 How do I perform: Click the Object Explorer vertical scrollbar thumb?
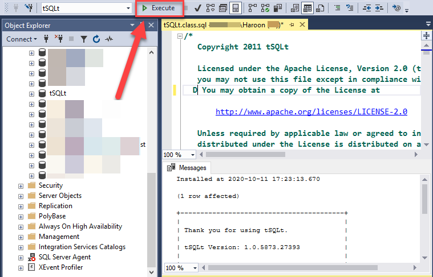pyautogui.click(x=150, y=220)
